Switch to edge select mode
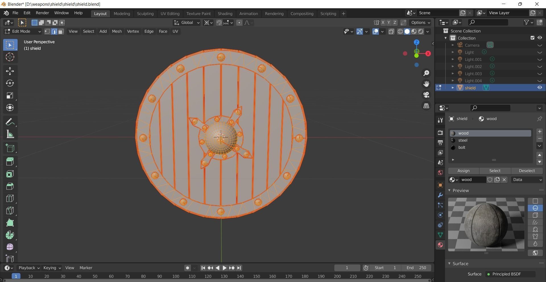 [x=54, y=32]
